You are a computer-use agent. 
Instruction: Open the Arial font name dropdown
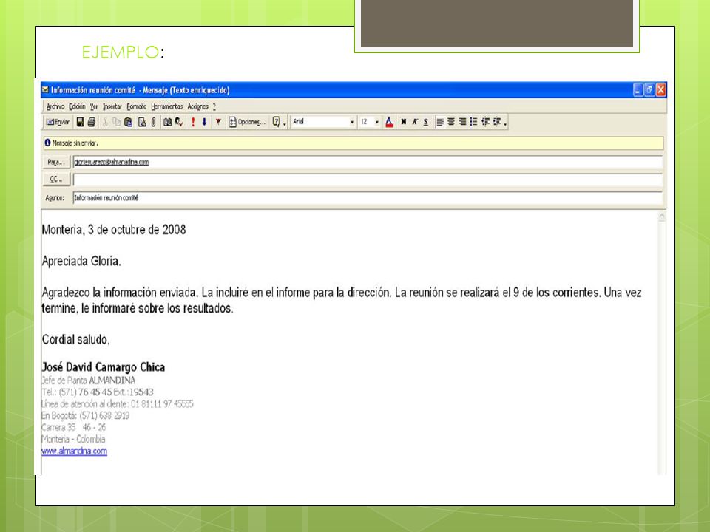(352, 122)
